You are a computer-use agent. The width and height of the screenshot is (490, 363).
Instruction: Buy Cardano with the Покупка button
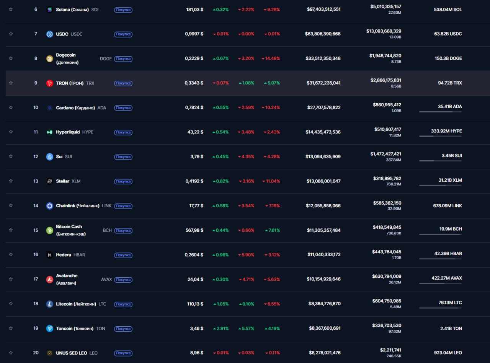(x=123, y=108)
